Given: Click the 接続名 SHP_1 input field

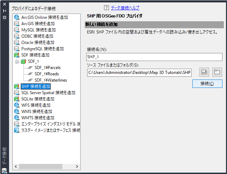Looking at the screenshot, I should (x=154, y=57).
